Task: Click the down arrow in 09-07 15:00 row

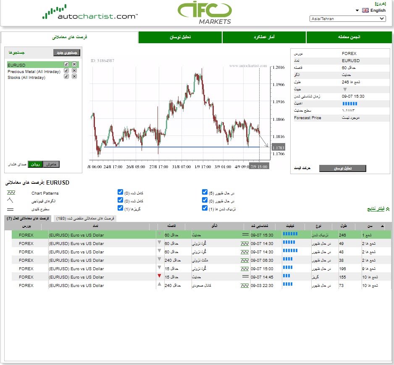Action: click(x=159, y=267)
